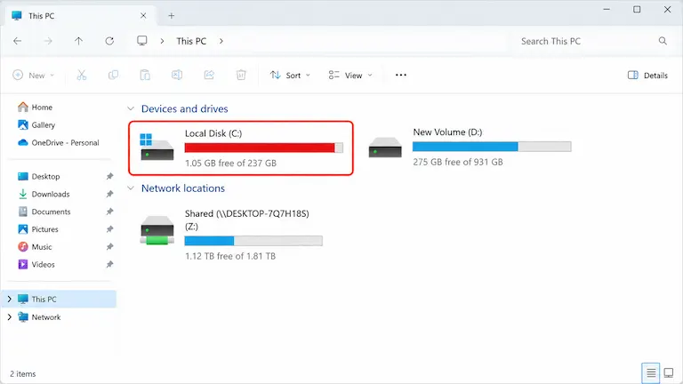Click the '1.05 GB free of 237 GB' text

230,164
